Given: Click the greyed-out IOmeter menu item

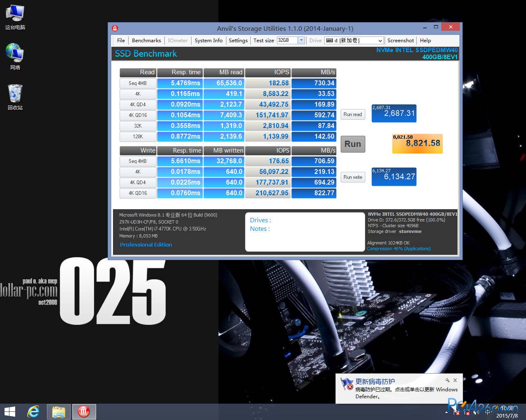Looking at the screenshot, I should tap(178, 41).
